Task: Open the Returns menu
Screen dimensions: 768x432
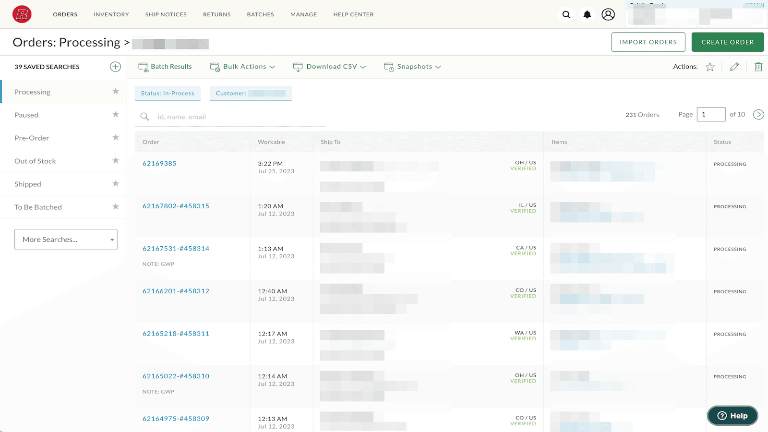Action: coord(217,14)
